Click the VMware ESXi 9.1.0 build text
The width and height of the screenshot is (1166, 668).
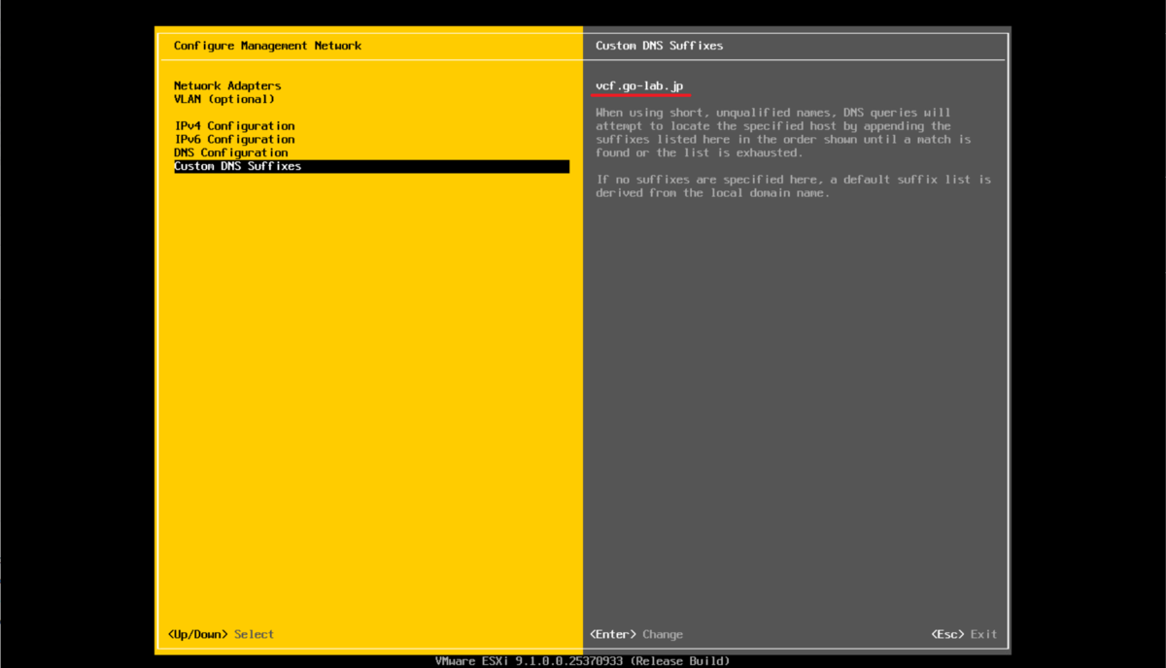point(583,660)
